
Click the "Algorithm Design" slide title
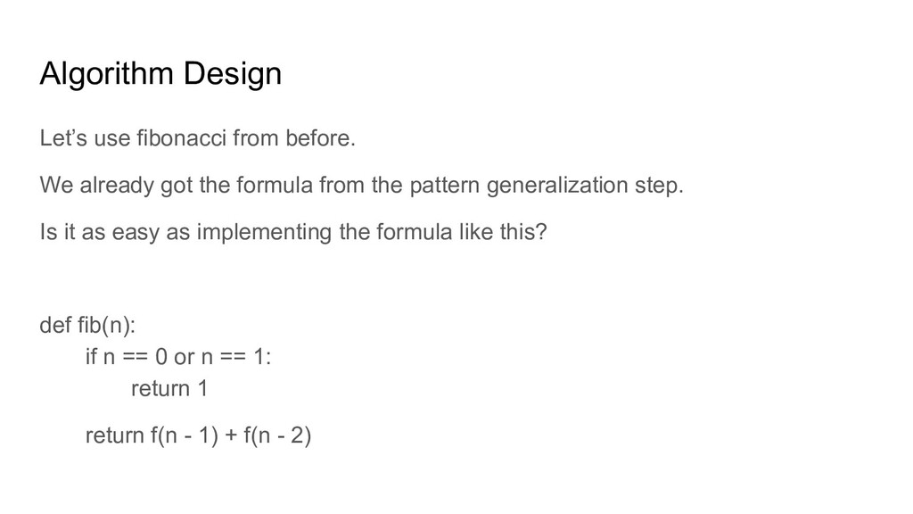[x=160, y=74]
